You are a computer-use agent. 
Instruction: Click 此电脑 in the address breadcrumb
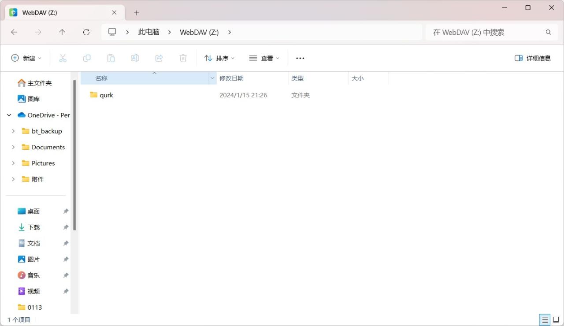pos(148,32)
